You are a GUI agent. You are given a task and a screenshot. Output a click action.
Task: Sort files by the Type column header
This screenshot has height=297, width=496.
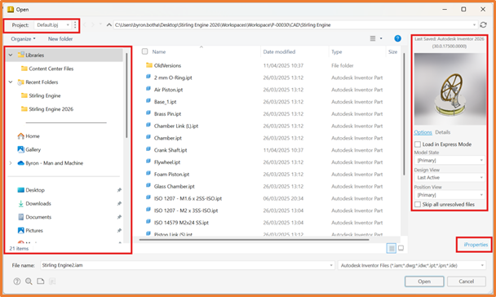click(337, 51)
